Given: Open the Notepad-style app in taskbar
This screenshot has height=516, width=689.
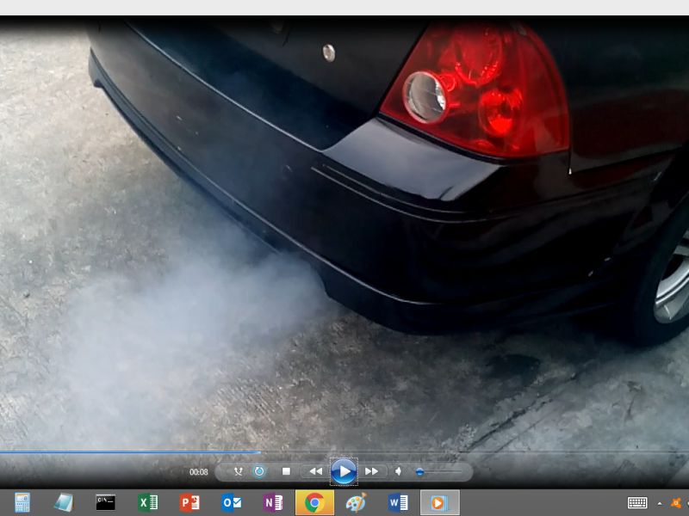Looking at the screenshot, I should click(x=64, y=503).
